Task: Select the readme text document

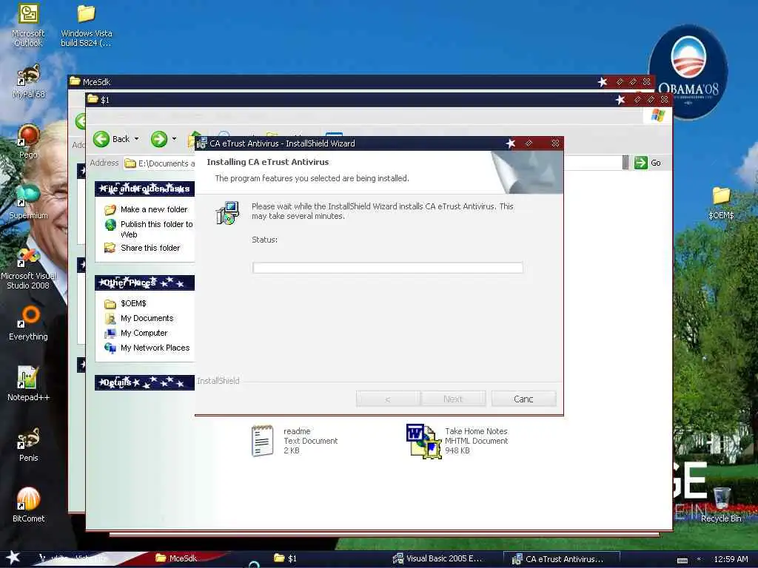Action: pos(295,441)
